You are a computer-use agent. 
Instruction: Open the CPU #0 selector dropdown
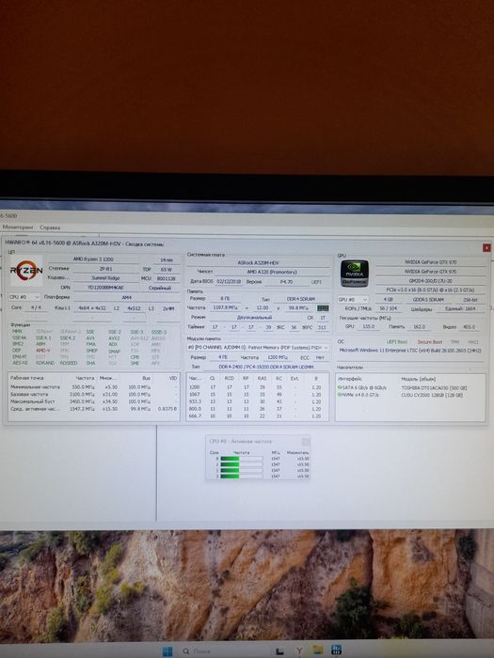point(24,297)
